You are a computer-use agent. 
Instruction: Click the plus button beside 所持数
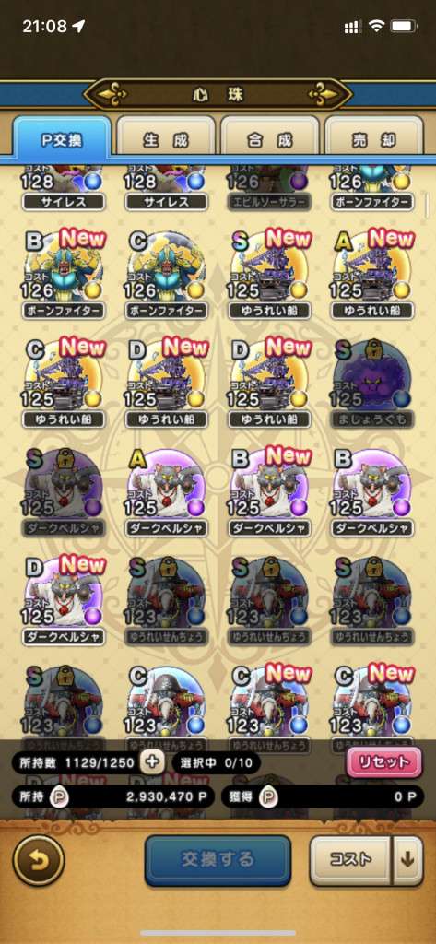pyautogui.click(x=152, y=762)
